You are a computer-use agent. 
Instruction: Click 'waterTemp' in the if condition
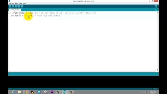[x=19, y=13]
